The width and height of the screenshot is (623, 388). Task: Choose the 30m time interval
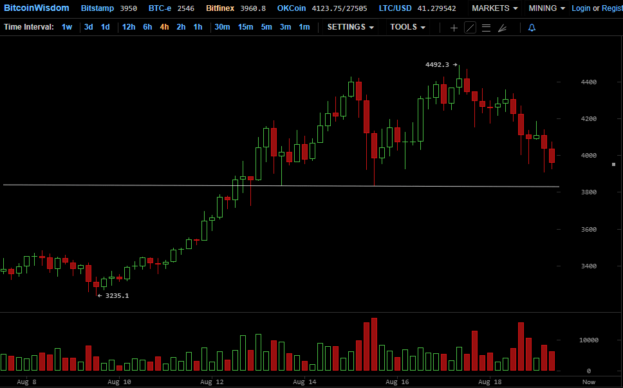(222, 27)
